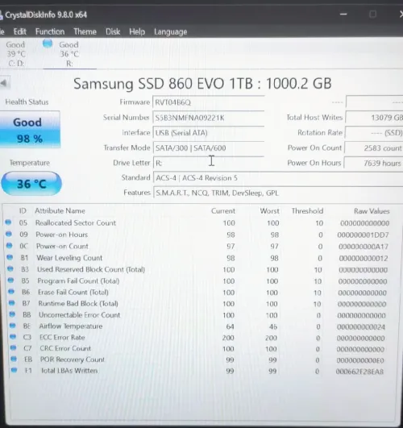The height and width of the screenshot is (428, 403).
Task: Open the Edit menu
Action: 20,31
